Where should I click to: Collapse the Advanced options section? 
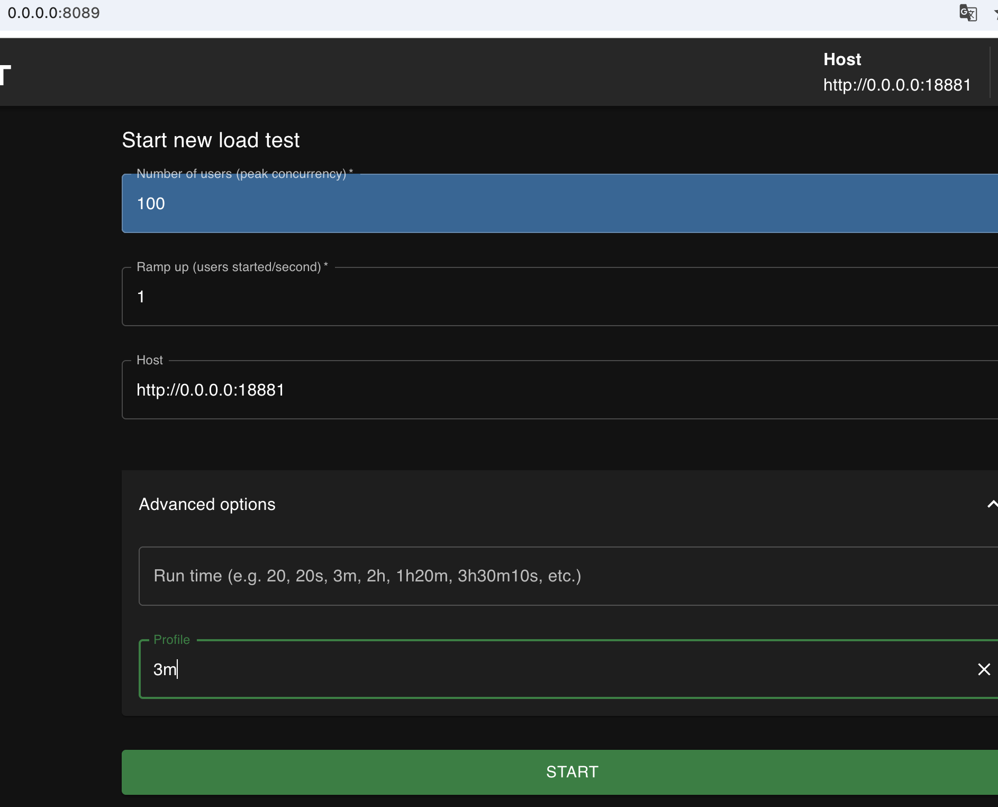coord(992,504)
